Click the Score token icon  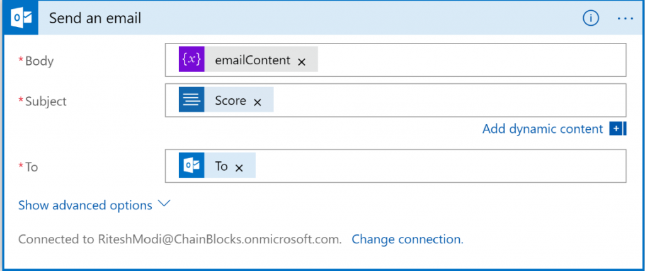click(x=191, y=100)
